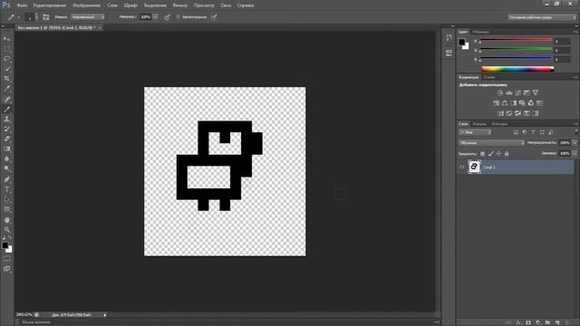Toggle lock transparent pixels
The width and height of the screenshot is (580, 326).
(x=482, y=154)
